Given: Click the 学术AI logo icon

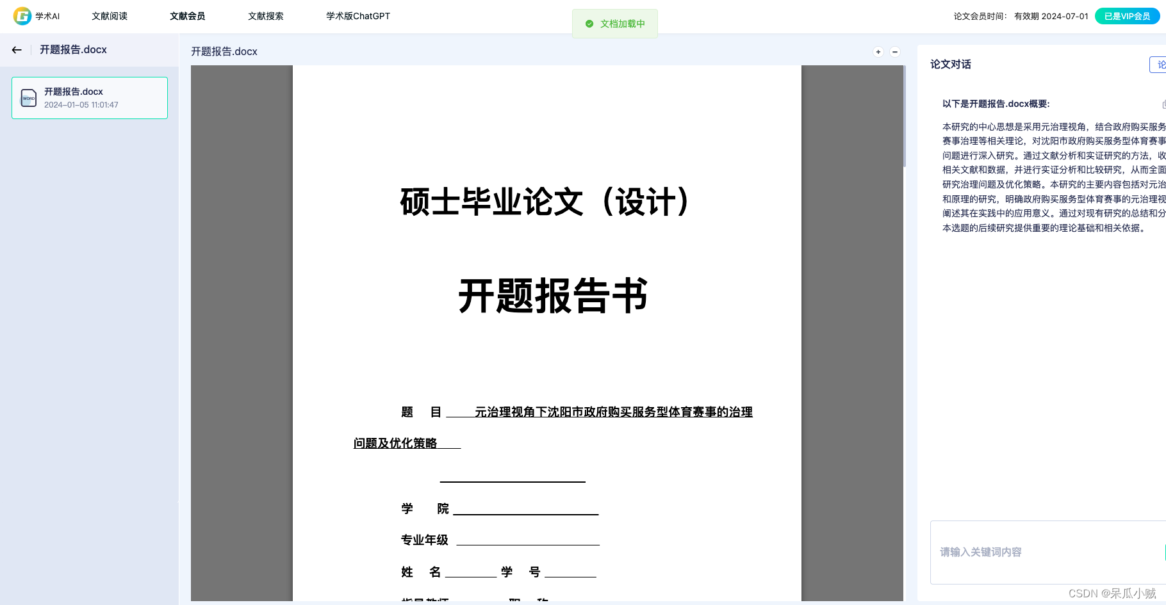Looking at the screenshot, I should [x=22, y=16].
